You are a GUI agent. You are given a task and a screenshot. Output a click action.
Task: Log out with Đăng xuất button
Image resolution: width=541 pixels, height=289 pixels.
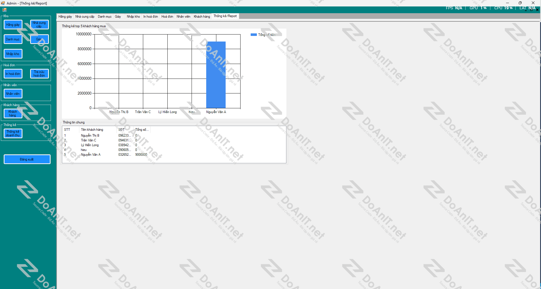(x=27, y=159)
